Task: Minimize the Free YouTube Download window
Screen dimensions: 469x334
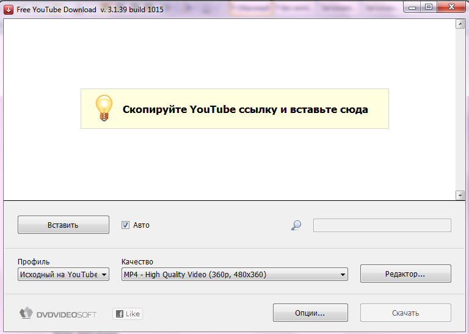Action: pyautogui.click(x=412, y=7)
